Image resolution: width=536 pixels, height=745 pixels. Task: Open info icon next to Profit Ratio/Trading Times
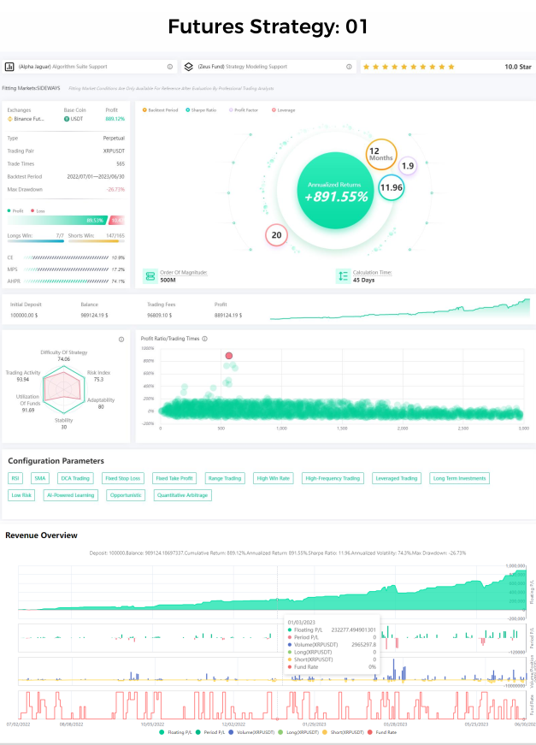[205, 339]
